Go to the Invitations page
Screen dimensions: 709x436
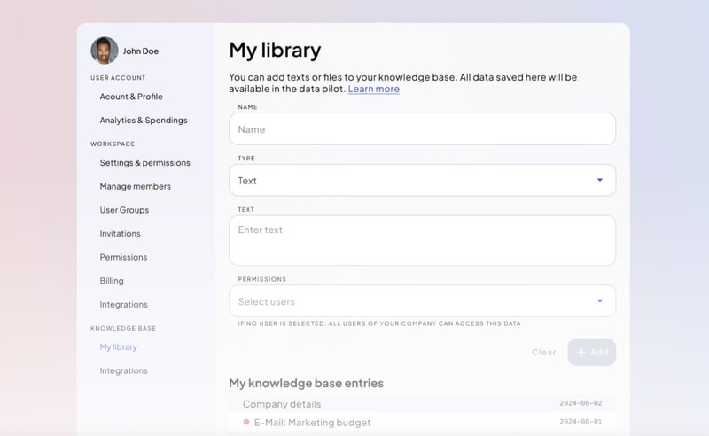pos(120,234)
